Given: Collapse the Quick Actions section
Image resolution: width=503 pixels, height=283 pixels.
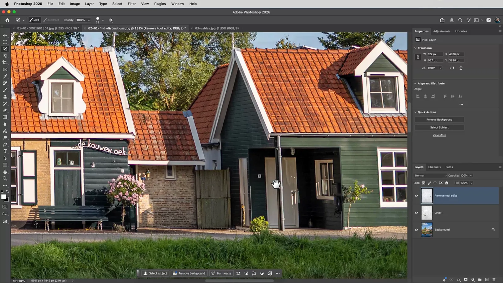Looking at the screenshot, I should pos(415,112).
